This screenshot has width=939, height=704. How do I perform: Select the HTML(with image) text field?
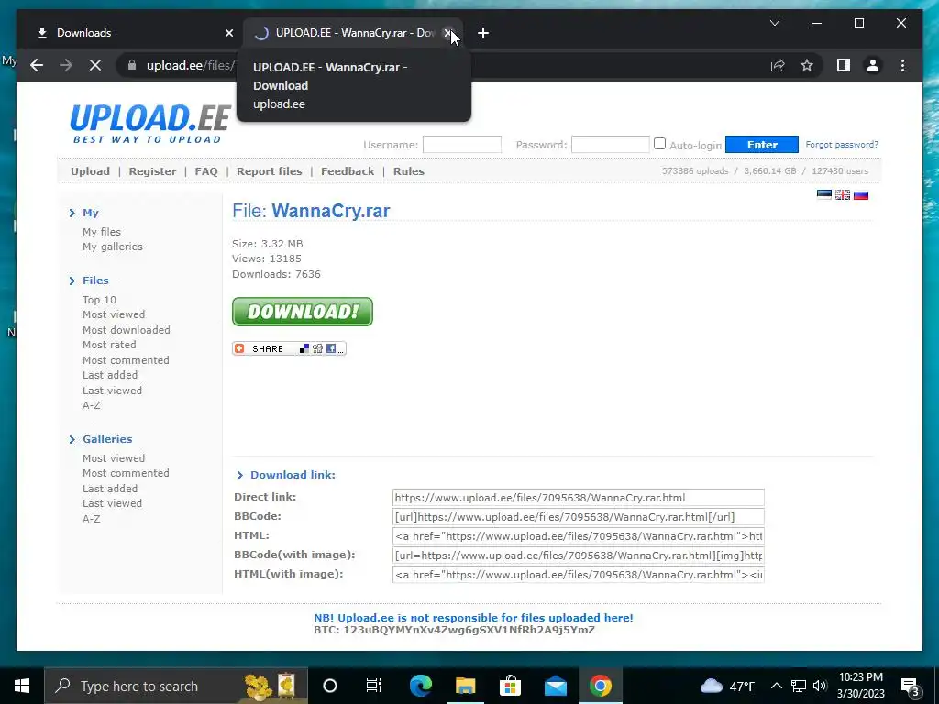coord(578,575)
